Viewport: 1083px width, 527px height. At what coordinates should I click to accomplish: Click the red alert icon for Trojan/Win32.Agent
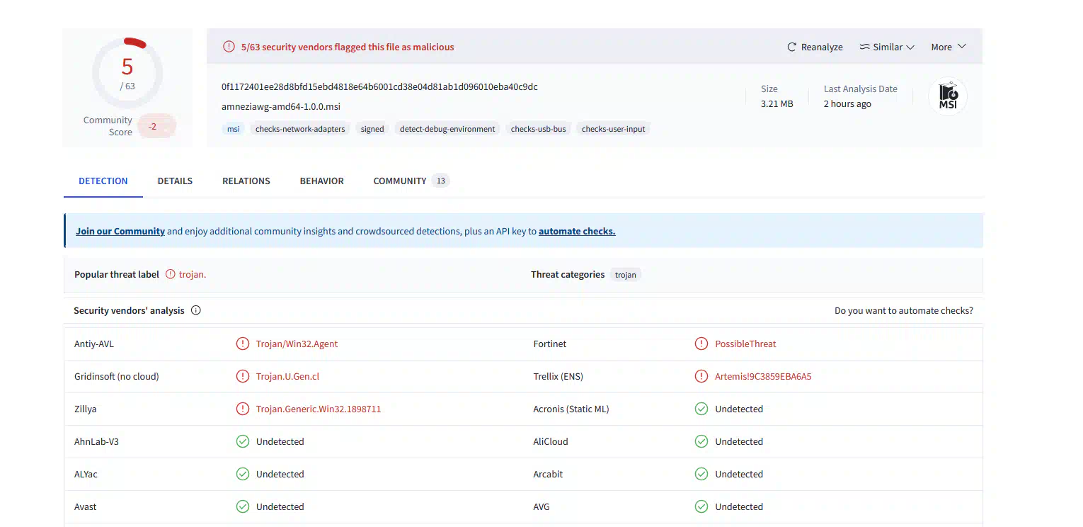tap(243, 344)
